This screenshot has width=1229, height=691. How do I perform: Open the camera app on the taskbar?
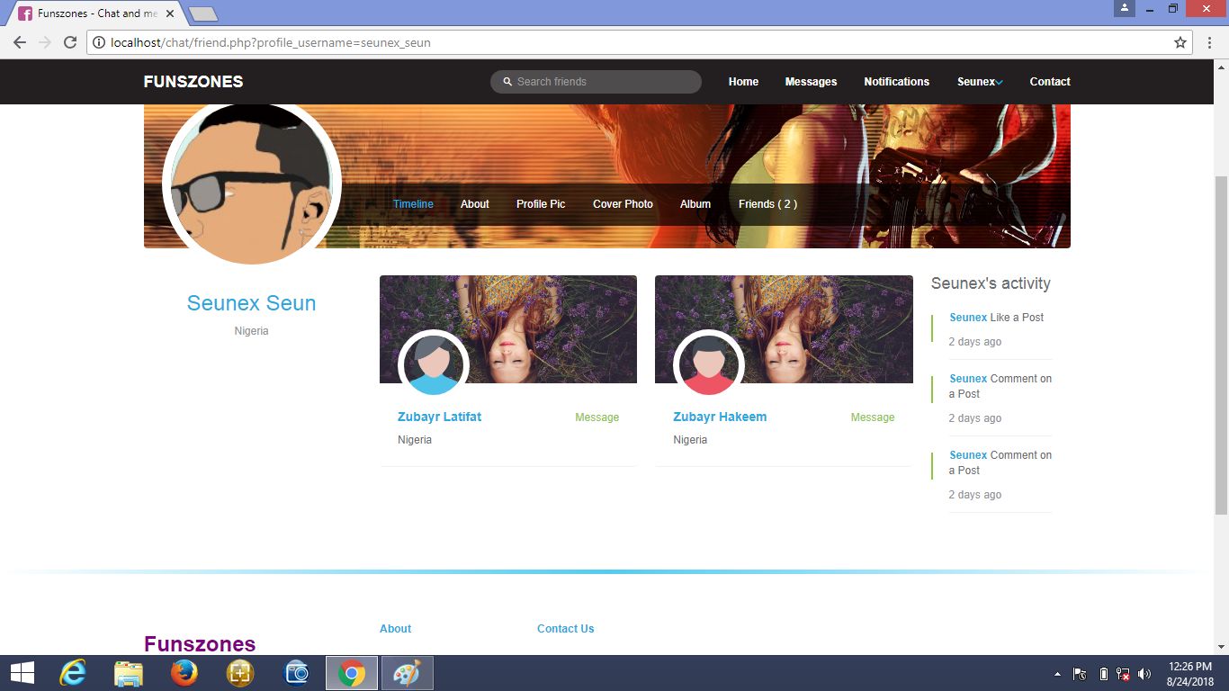[x=296, y=673]
